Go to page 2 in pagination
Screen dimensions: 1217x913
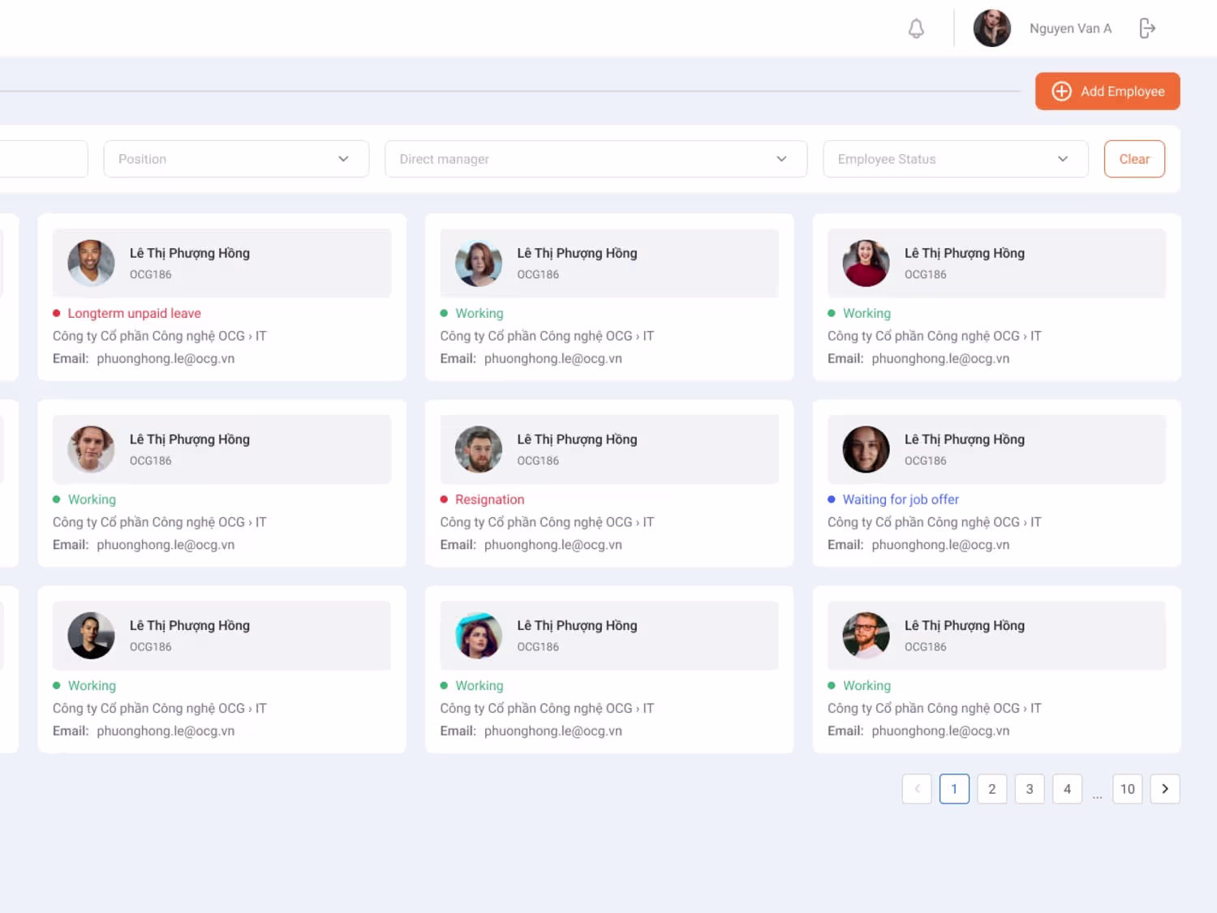[991, 789]
